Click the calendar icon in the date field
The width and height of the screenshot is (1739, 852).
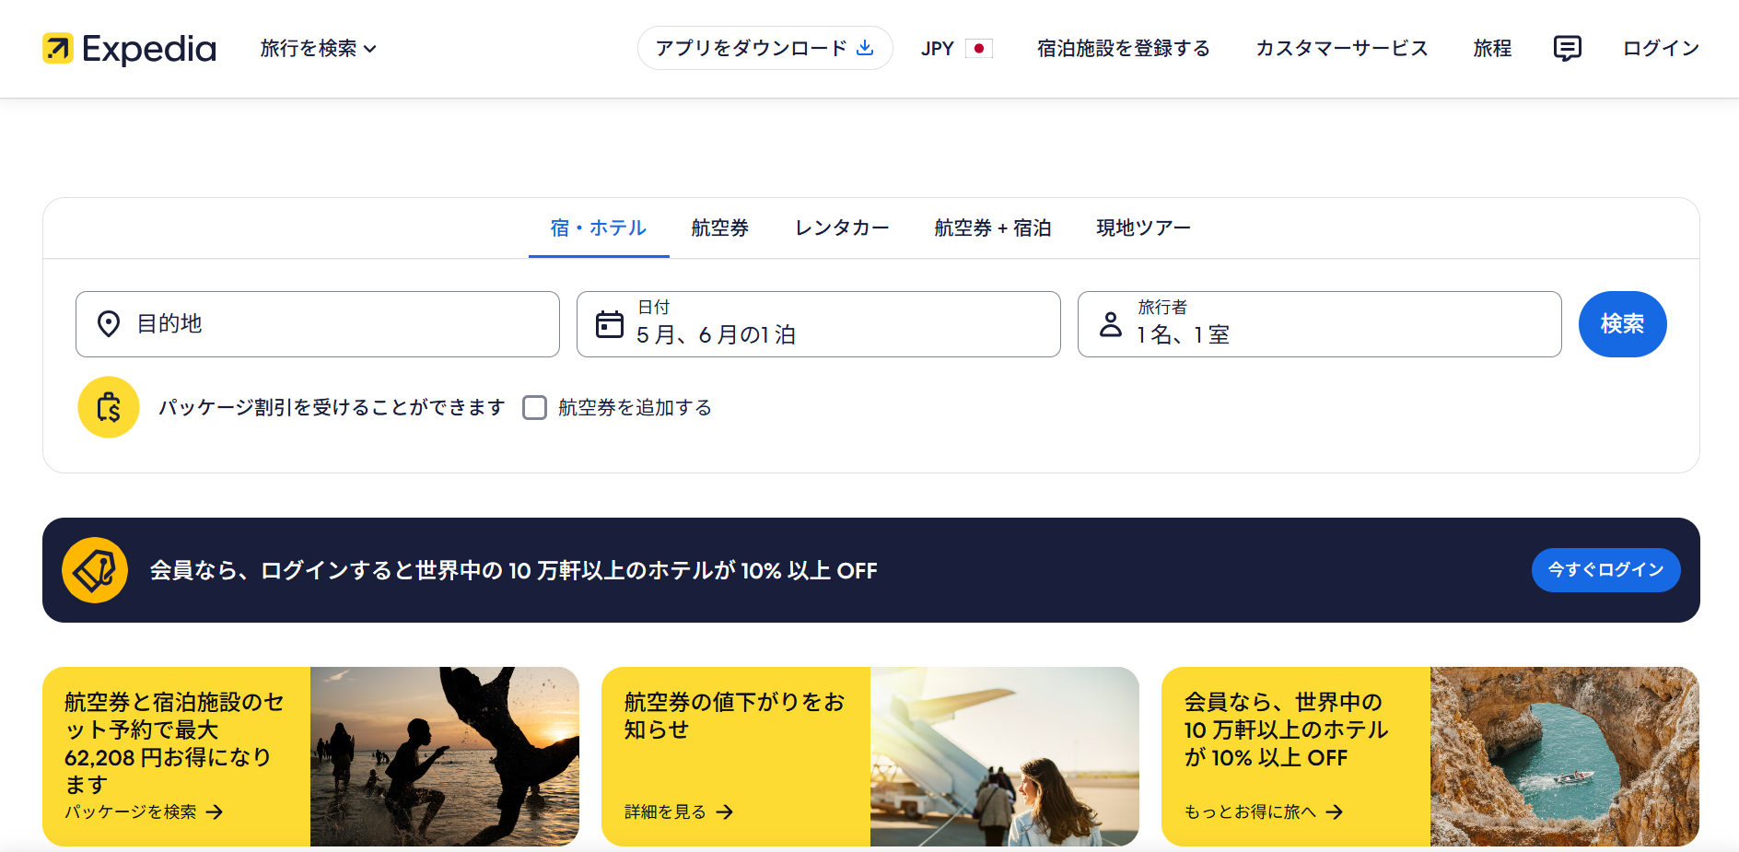610,324
